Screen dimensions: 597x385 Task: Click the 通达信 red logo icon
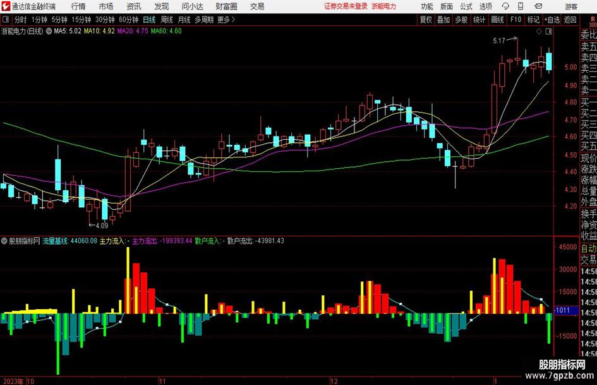pyautogui.click(x=6, y=6)
